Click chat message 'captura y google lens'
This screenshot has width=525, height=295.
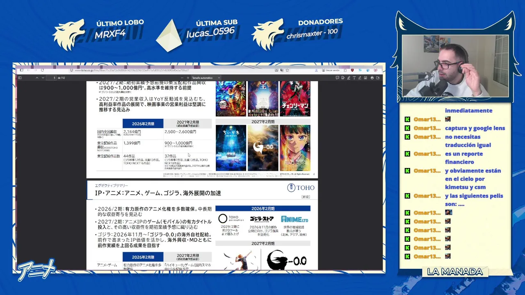pos(475,128)
